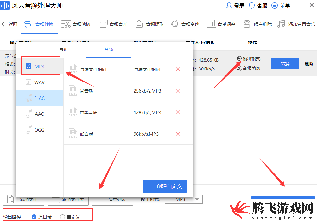Screen dimensions: 317x222
Task: Open the 音频 tab in format popup
Action: pyautogui.click(x=109, y=49)
